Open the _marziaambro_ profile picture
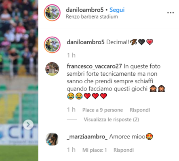This screenshot has width=179, height=161. 52,139
